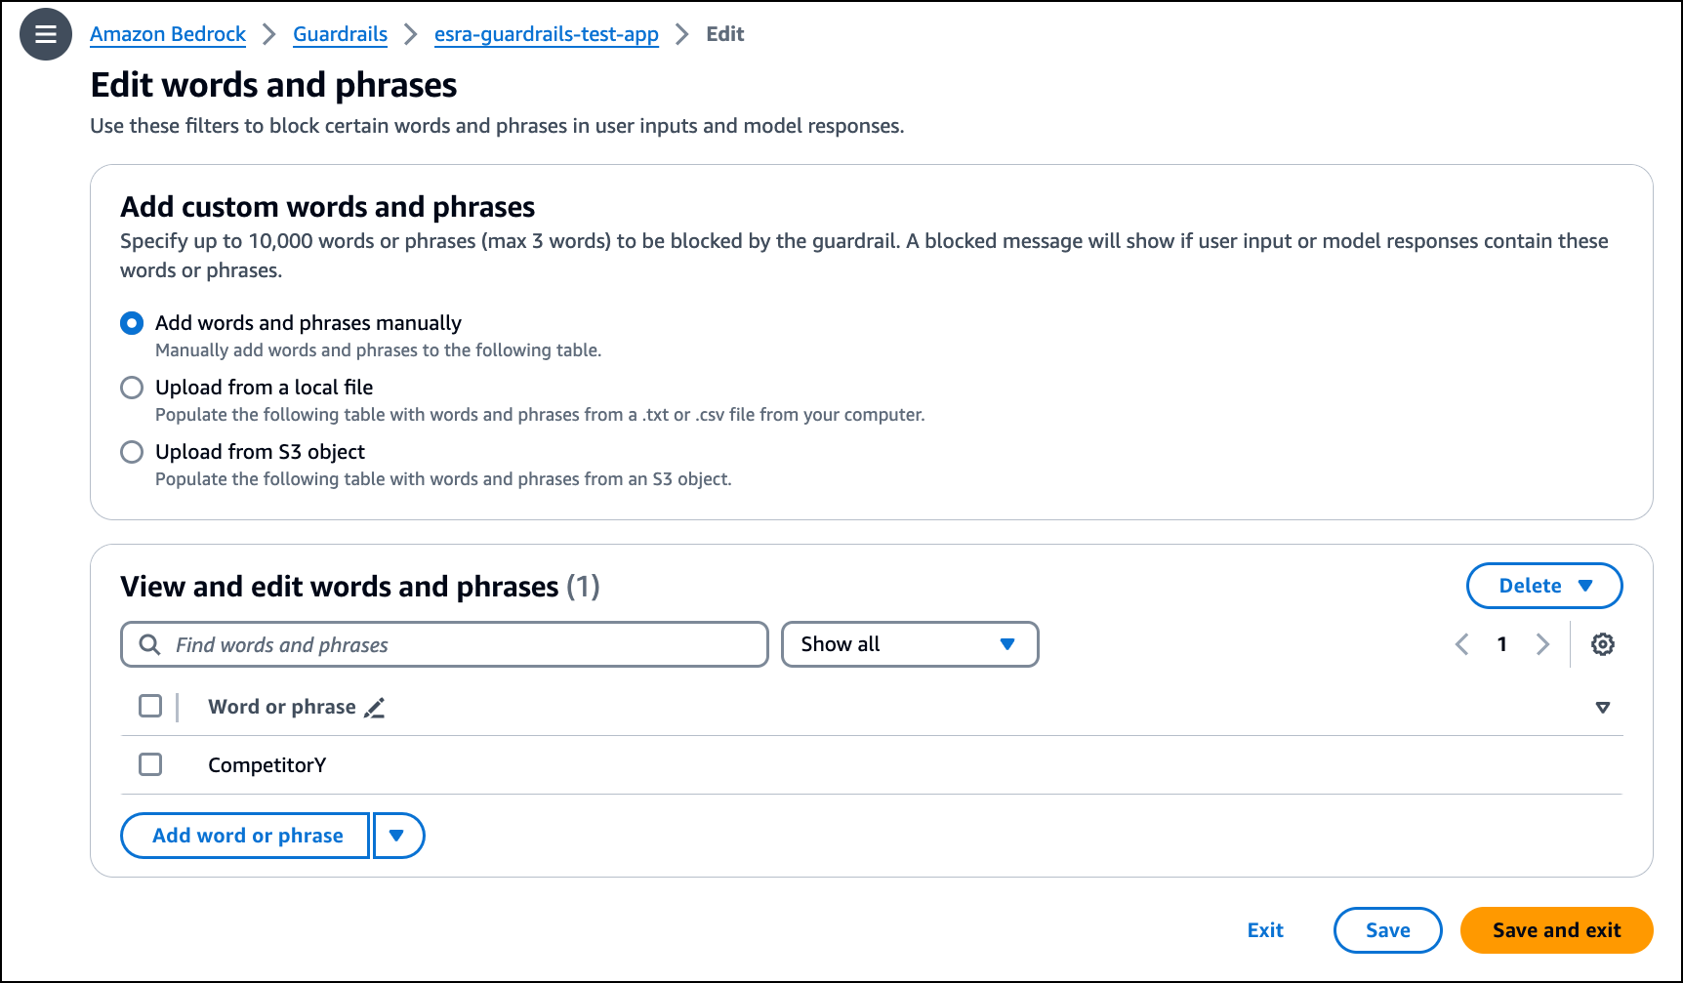This screenshot has height=983, width=1683.
Task: Click the pencil edit icon beside Word or phrase
Action: point(375,708)
